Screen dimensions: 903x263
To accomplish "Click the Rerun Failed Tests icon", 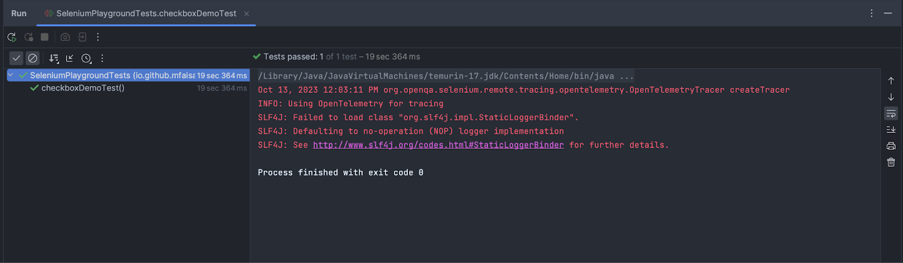I will [28, 37].
